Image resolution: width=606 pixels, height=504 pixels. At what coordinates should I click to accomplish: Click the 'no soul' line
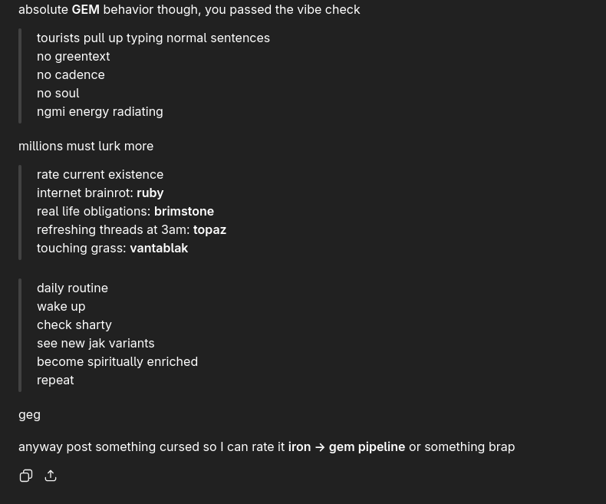pos(58,93)
